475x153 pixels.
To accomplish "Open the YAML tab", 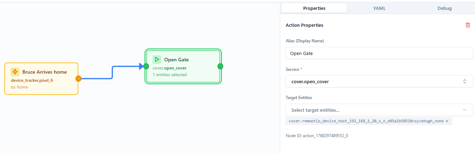I will pos(379,8).
